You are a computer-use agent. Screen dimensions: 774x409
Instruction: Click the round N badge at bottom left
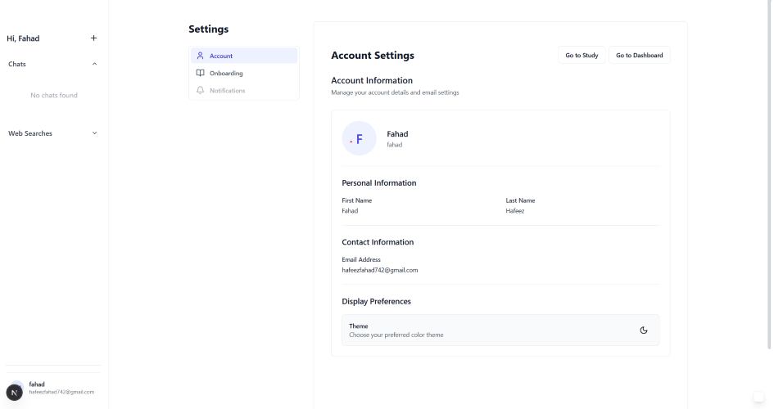[14, 393]
